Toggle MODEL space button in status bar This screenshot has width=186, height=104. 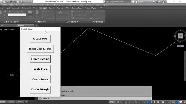pos(112,102)
